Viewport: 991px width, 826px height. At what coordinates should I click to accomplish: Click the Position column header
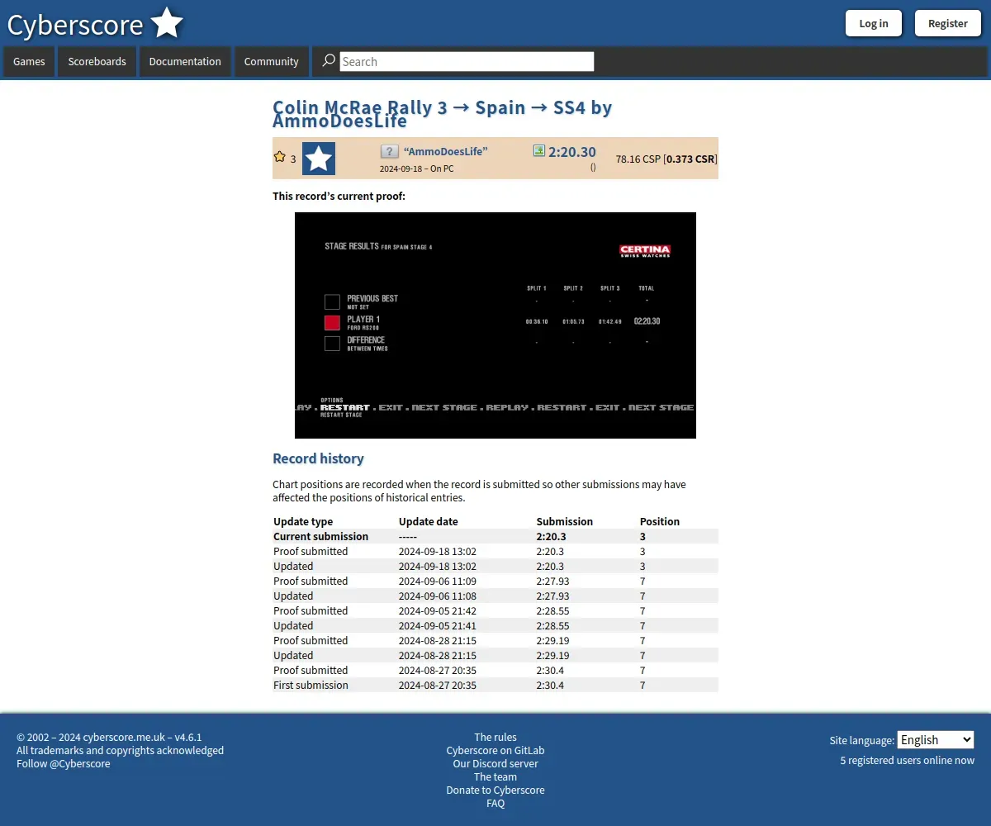point(659,521)
